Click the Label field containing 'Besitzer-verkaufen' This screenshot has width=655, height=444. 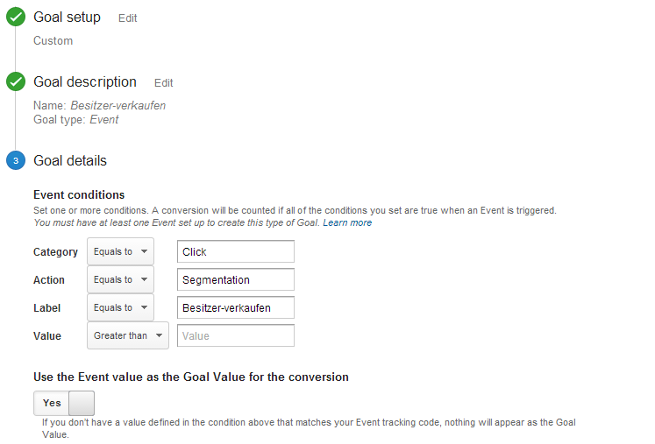235,307
